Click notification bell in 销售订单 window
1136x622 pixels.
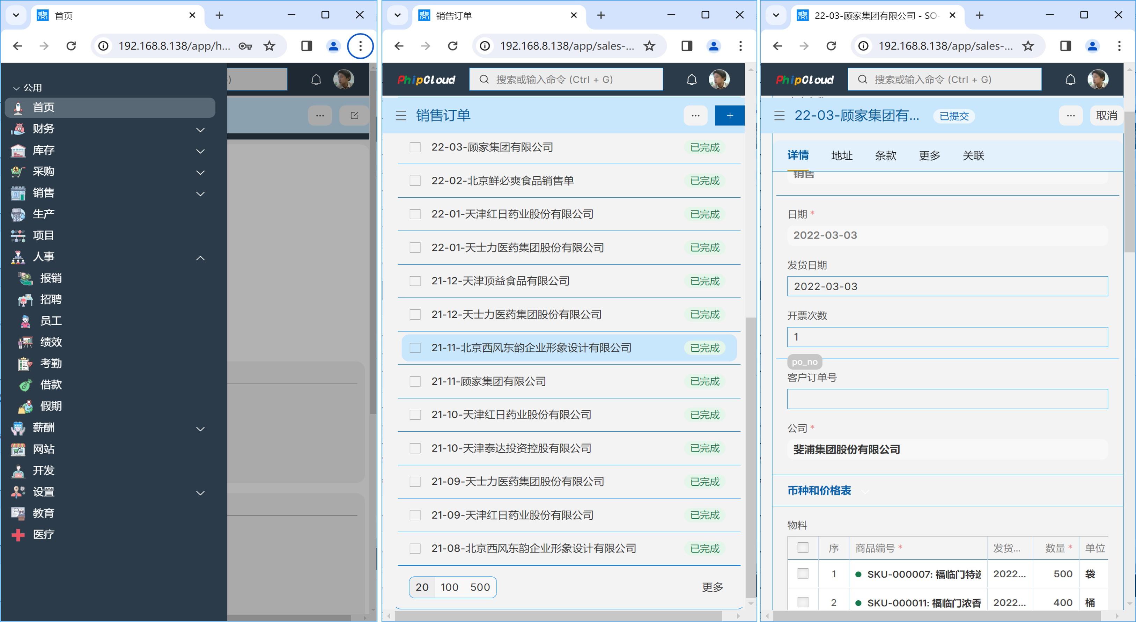pyautogui.click(x=692, y=79)
